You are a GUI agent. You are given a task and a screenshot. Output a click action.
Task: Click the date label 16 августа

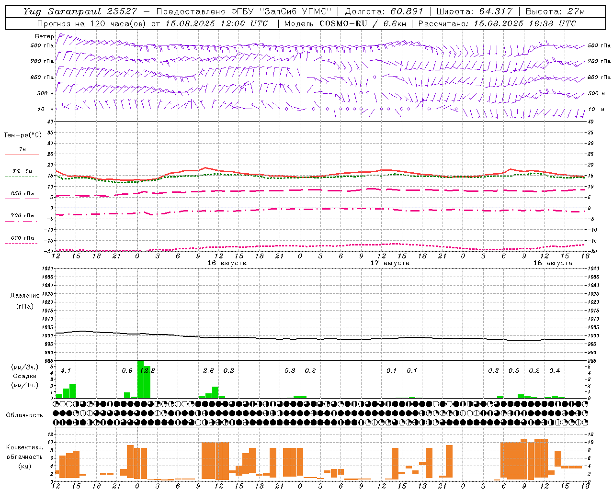pos(227,263)
